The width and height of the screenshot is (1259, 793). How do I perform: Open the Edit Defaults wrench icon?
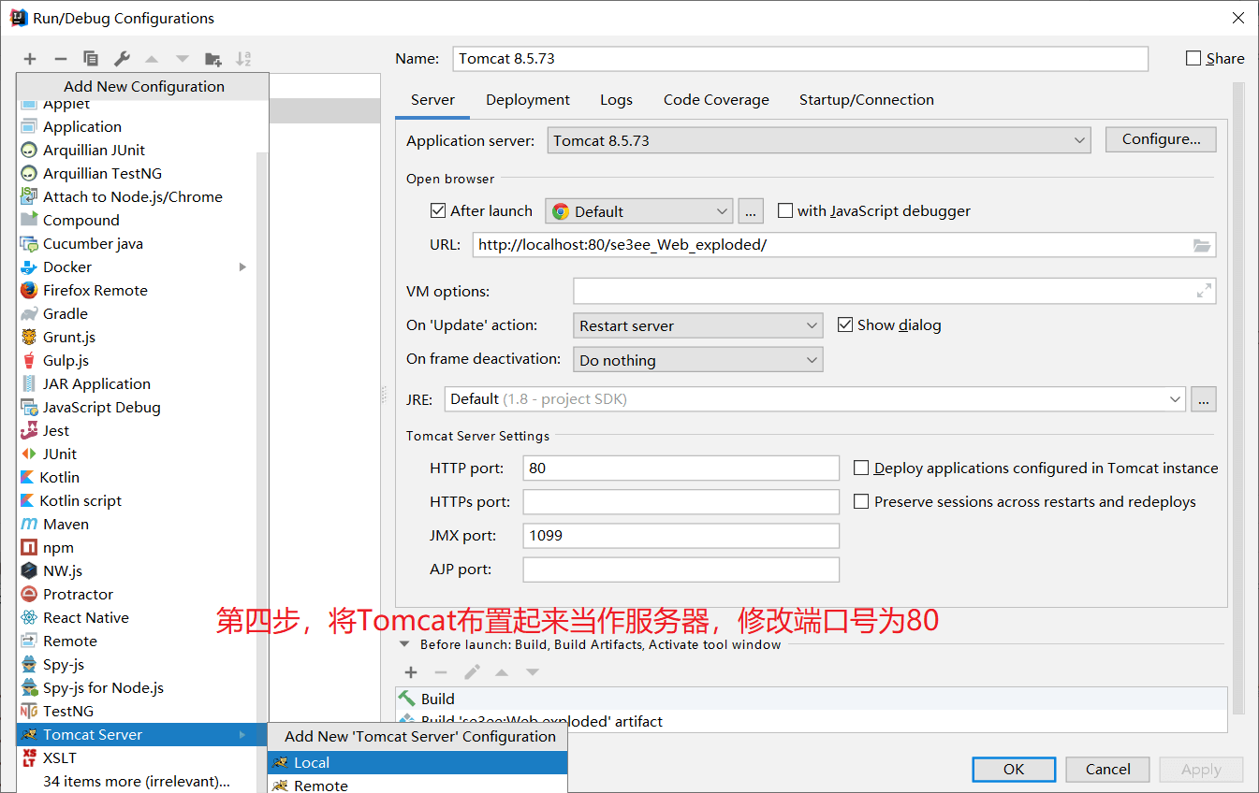point(122,59)
